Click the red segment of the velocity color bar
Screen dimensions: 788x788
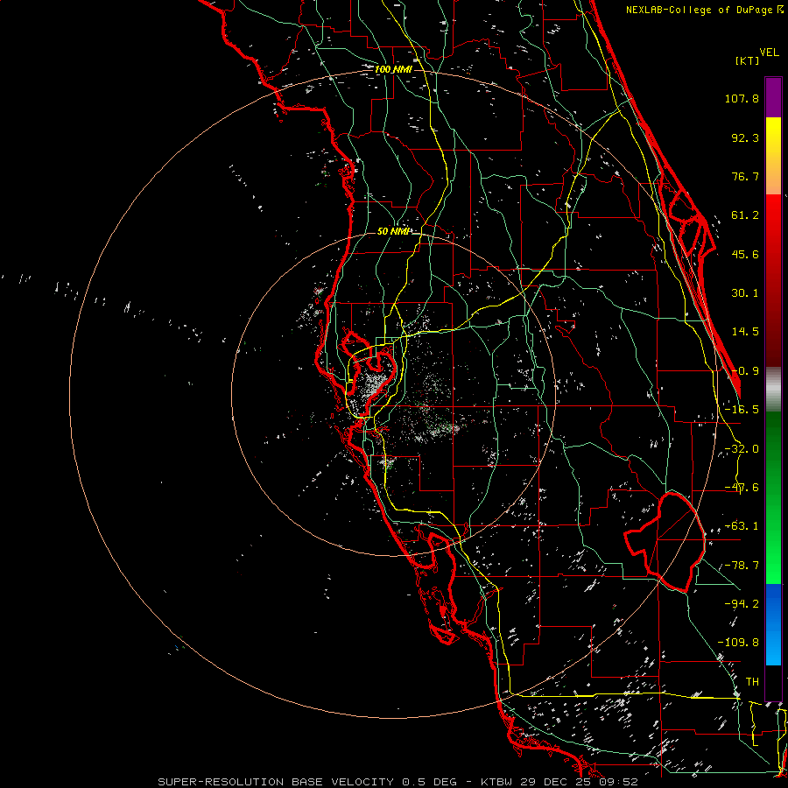pyautogui.click(x=773, y=280)
